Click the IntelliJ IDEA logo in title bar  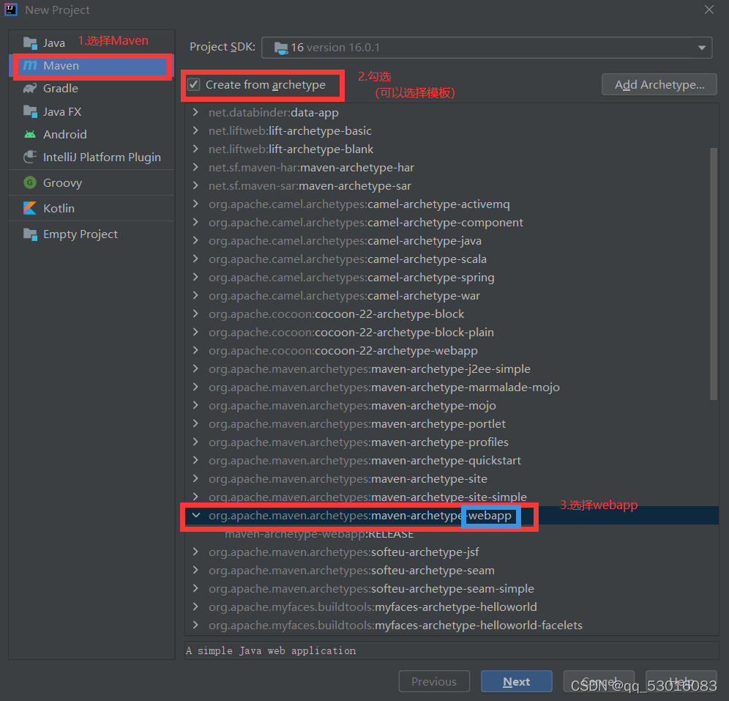pos(11,10)
